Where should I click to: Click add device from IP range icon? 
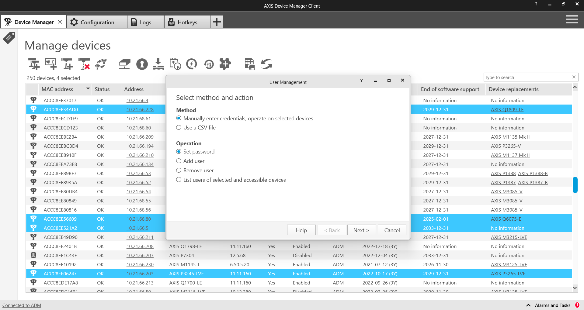click(x=67, y=64)
